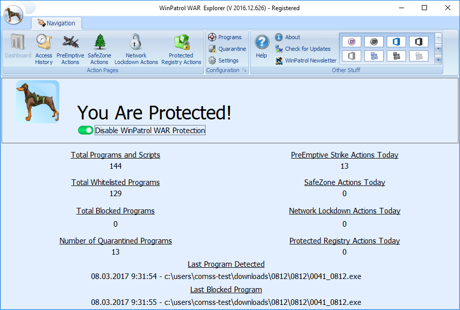The height and width of the screenshot is (310, 460).
Task: Open the About dialog
Action: click(287, 37)
